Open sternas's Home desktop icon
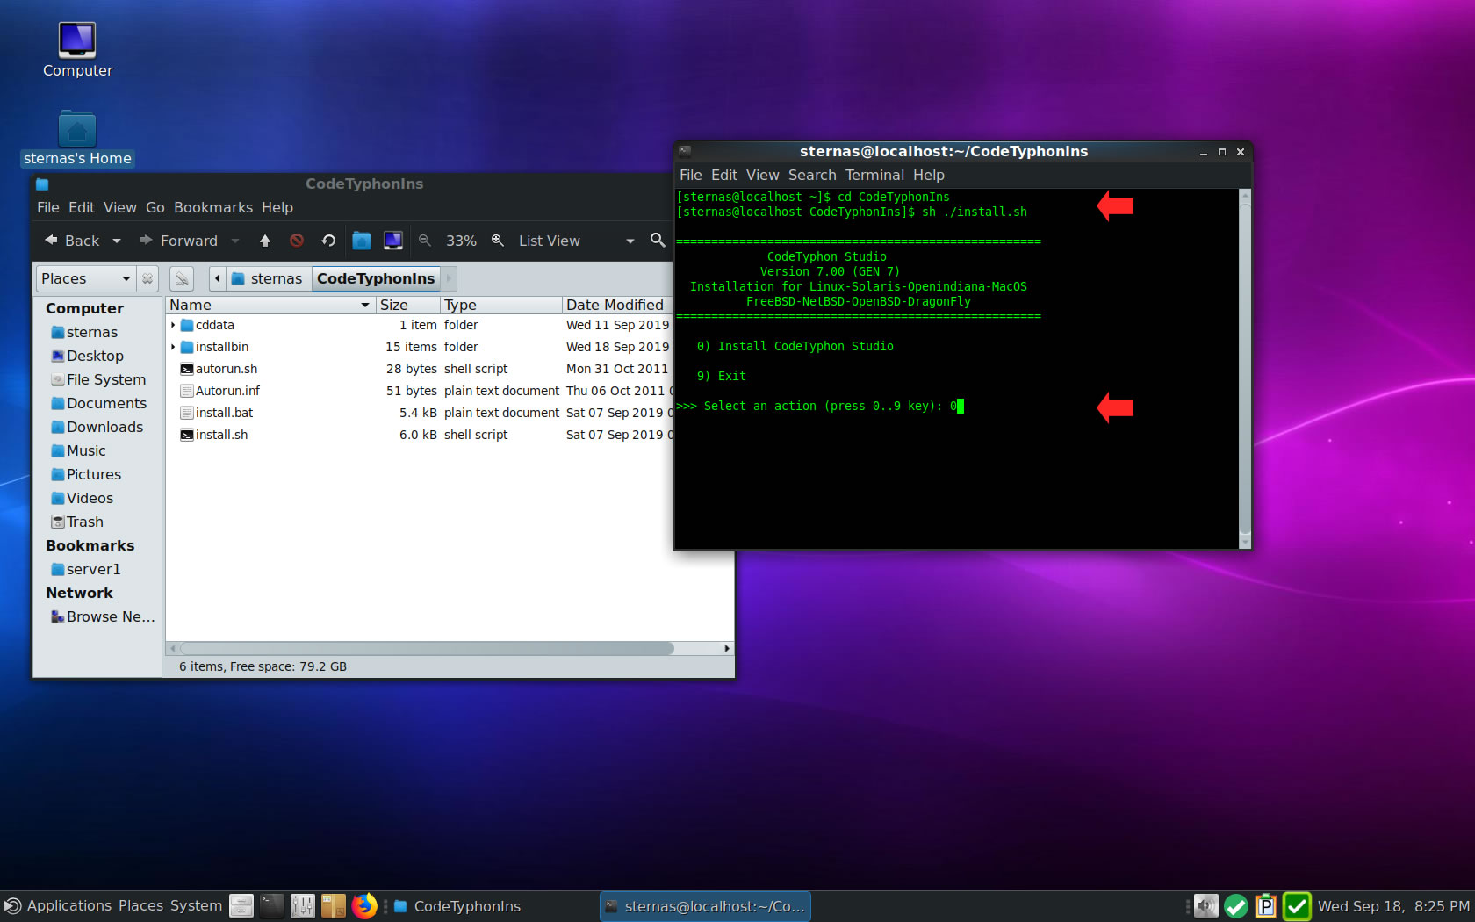The image size is (1475, 922). (x=77, y=139)
